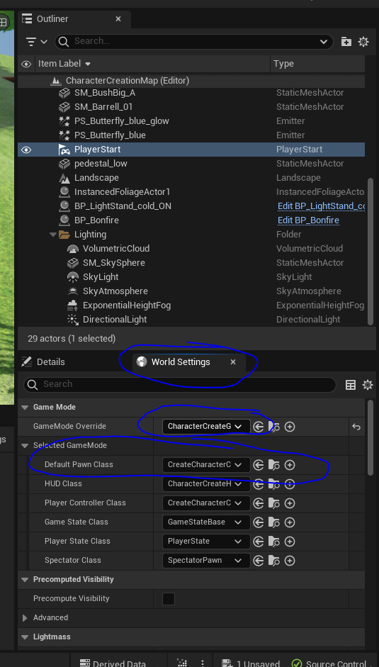The image size is (379, 667).
Task: Collapse the Lightmass section
Action: click(x=25, y=637)
